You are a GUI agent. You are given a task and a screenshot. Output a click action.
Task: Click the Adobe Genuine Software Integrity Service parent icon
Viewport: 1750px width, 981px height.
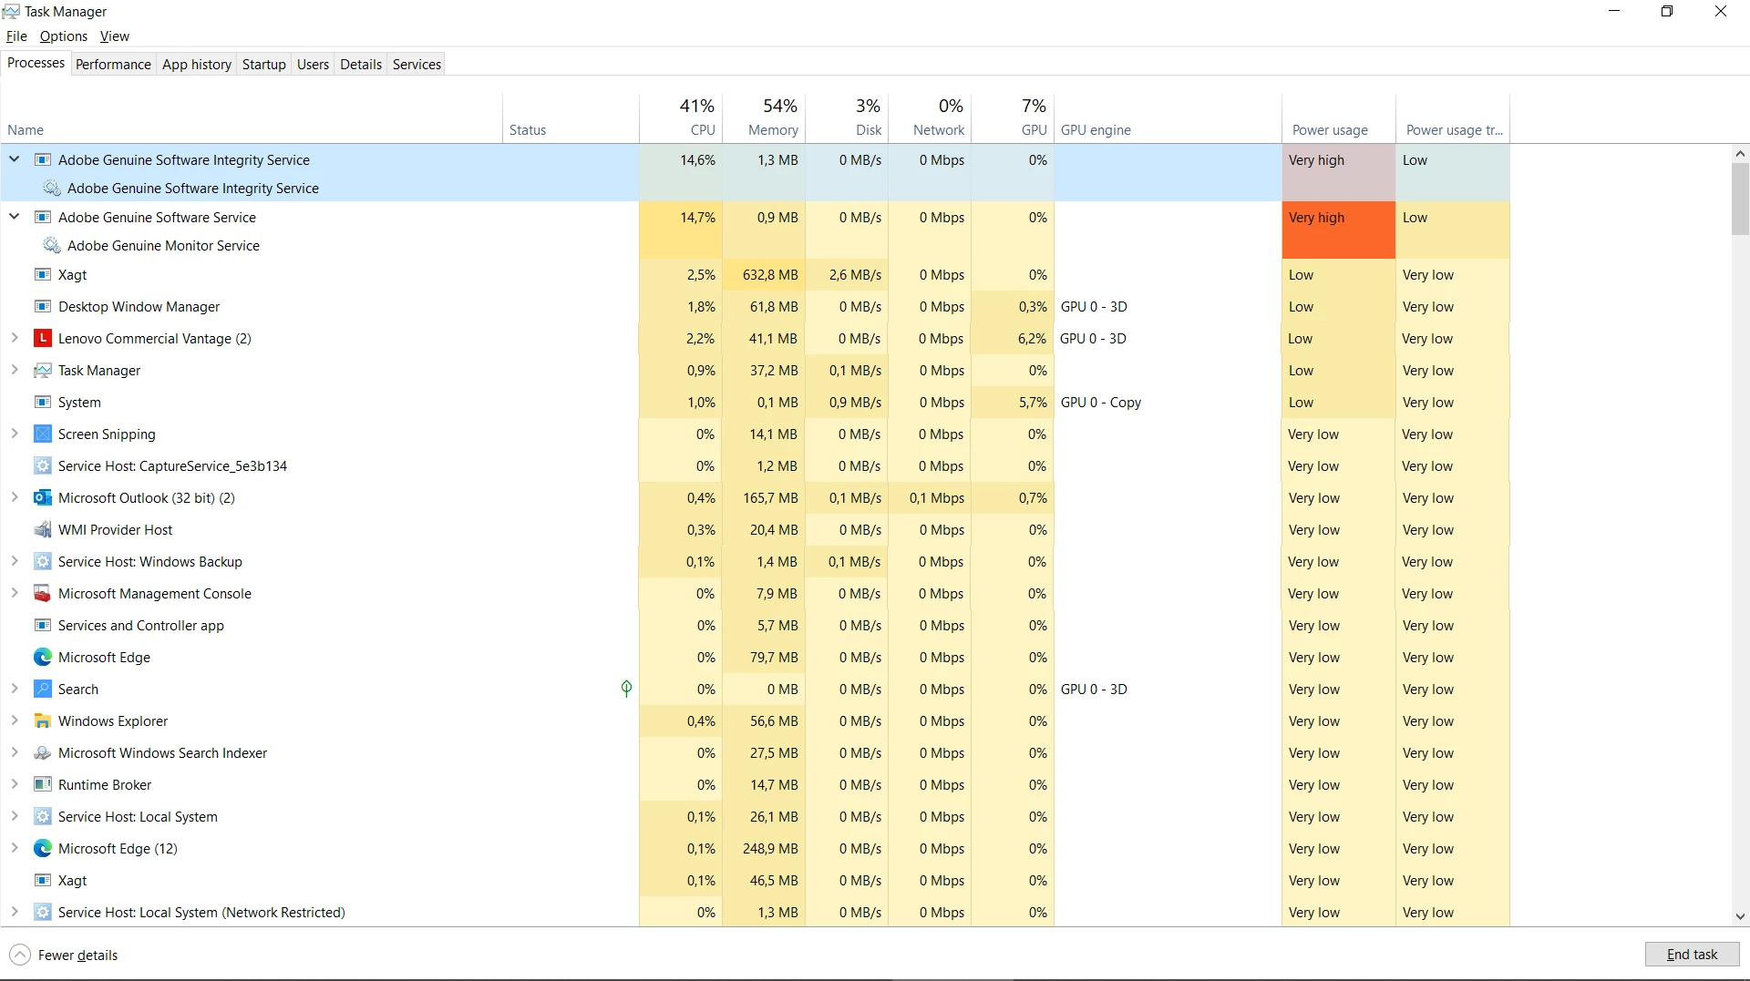[42, 159]
